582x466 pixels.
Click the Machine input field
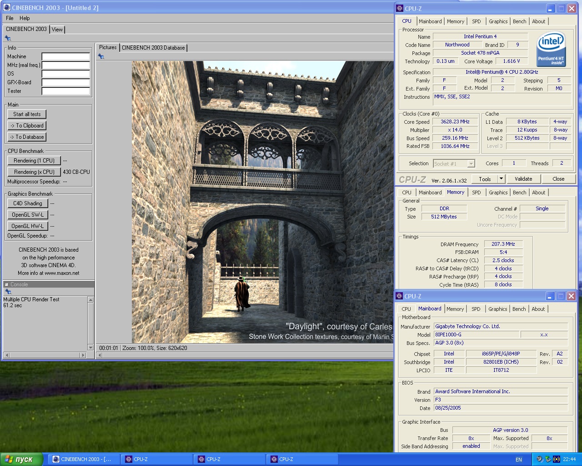[x=66, y=56]
